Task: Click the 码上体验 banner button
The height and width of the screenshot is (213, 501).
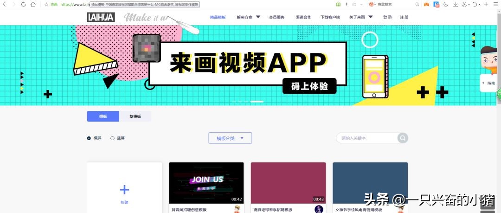Action: point(309,86)
